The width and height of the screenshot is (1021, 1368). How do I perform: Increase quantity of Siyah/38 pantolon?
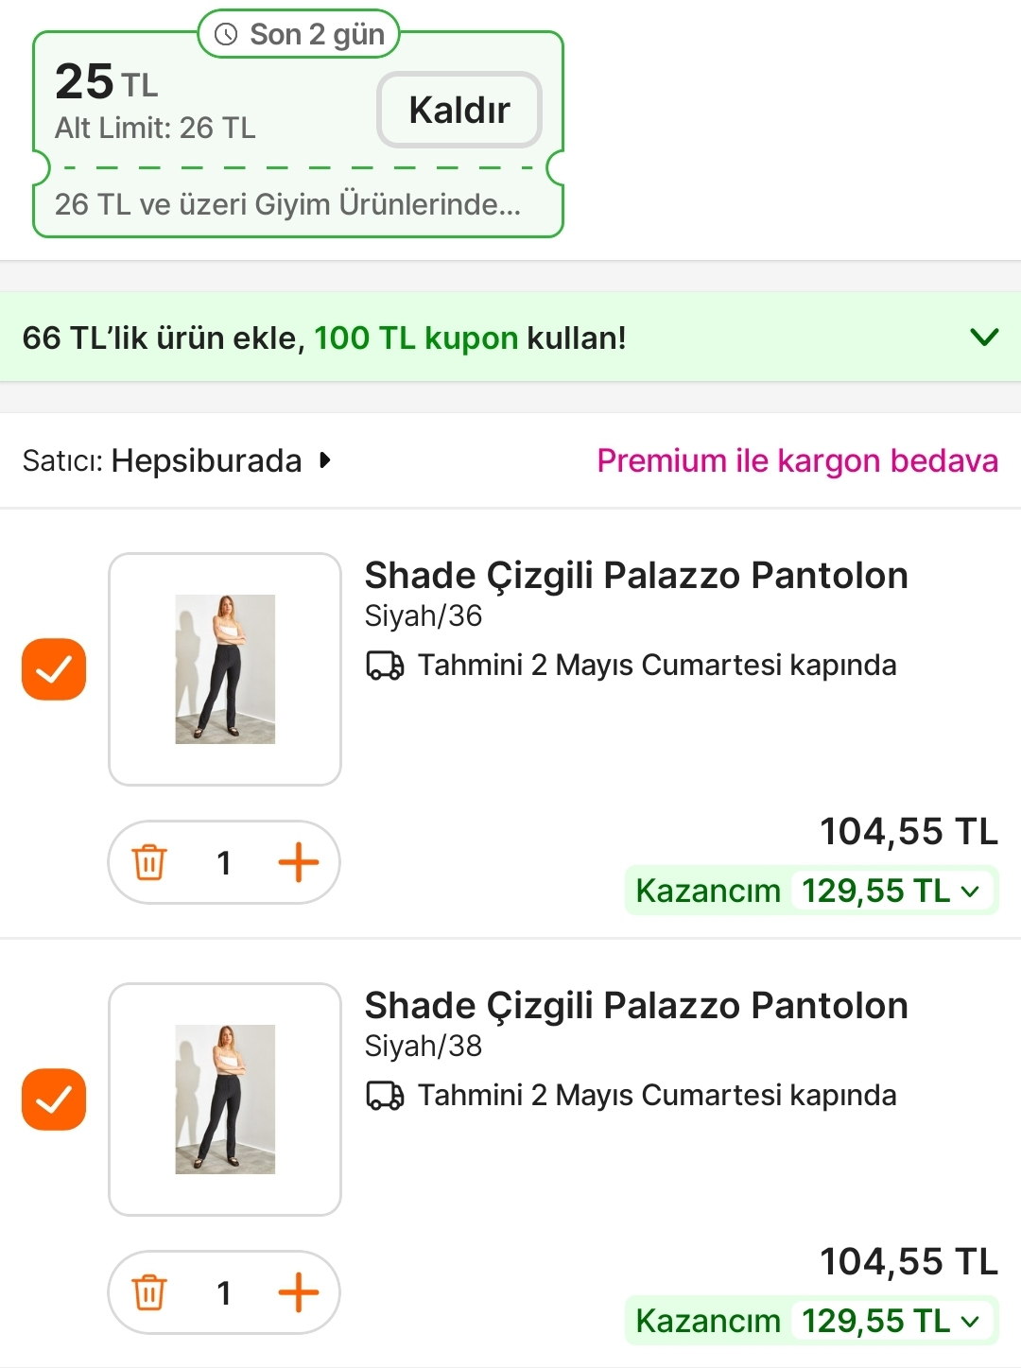coord(298,1292)
